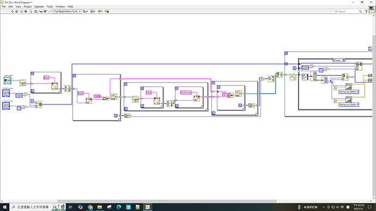The image size is (376, 211).
Task: Toggle the Pause execution button
Action: pyautogui.click(x=26, y=11)
